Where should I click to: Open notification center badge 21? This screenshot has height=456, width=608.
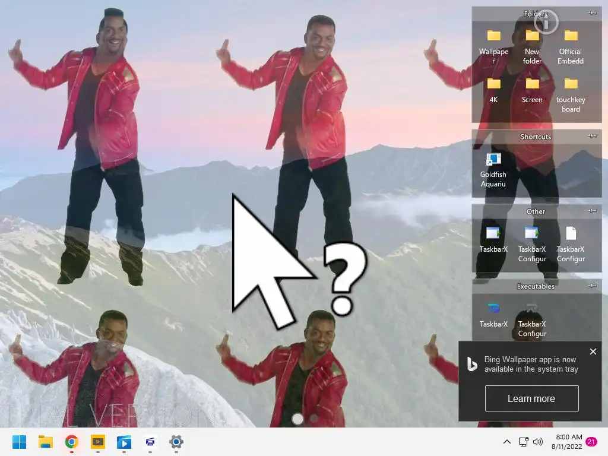591,442
